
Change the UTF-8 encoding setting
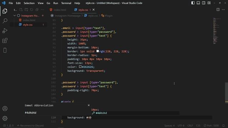pyautogui.click(x=181, y=126)
